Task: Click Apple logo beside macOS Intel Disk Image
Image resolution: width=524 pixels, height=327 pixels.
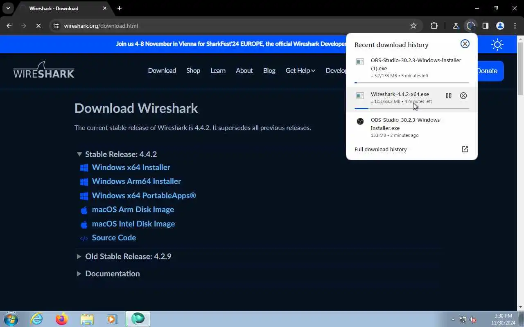Action: click(x=84, y=224)
